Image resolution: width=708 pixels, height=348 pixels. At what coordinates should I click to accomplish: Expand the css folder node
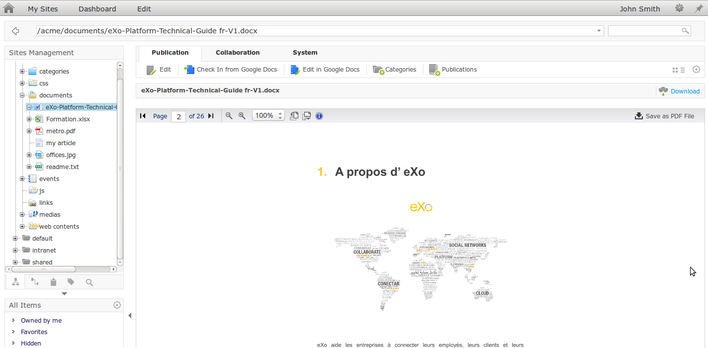22,84
